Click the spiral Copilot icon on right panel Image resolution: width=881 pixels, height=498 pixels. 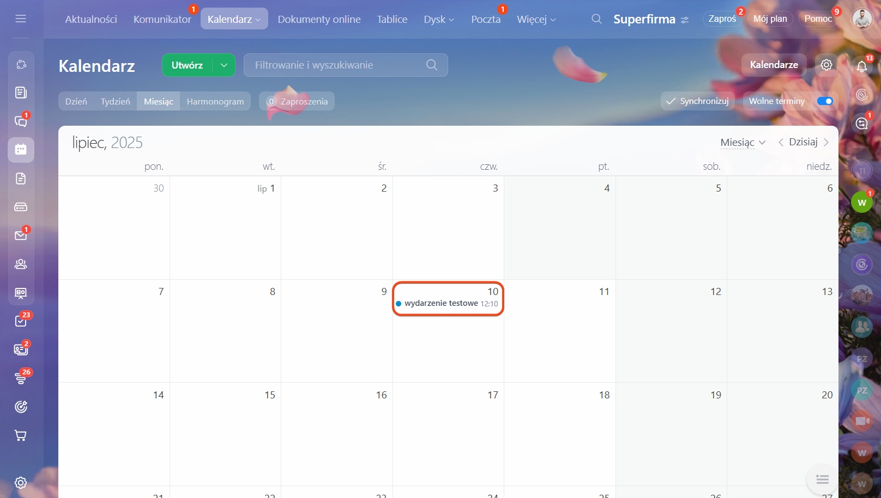(x=862, y=95)
